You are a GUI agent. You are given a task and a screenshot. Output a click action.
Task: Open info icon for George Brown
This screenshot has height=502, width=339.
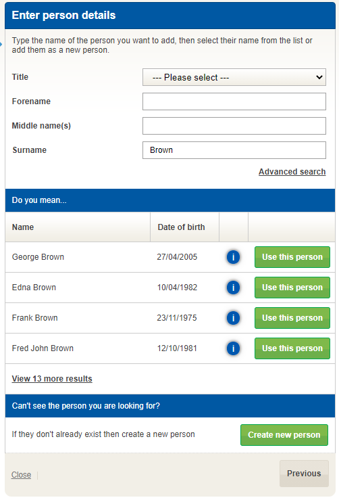(233, 257)
